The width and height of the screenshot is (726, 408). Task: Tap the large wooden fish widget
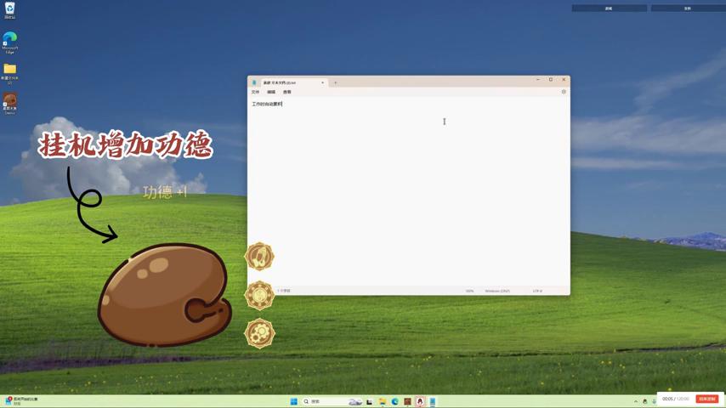(164, 295)
